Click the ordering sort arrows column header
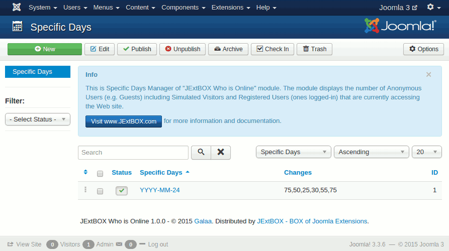The height and width of the screenshot is (251, 449). point(85,172)
